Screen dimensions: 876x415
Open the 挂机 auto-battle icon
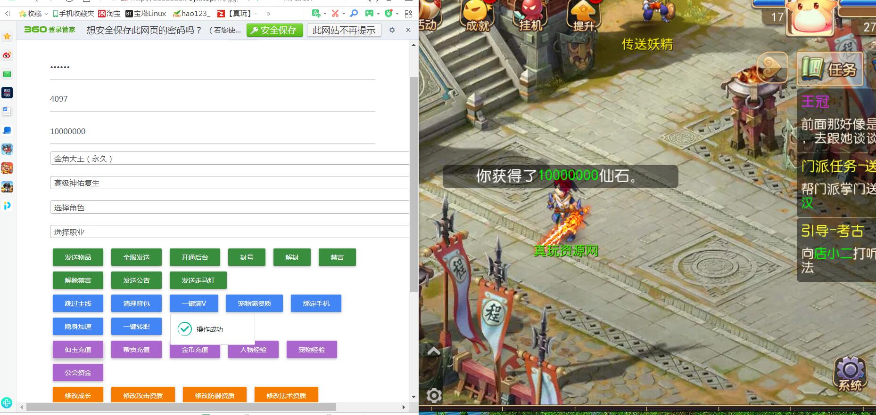tap(531, 16)
